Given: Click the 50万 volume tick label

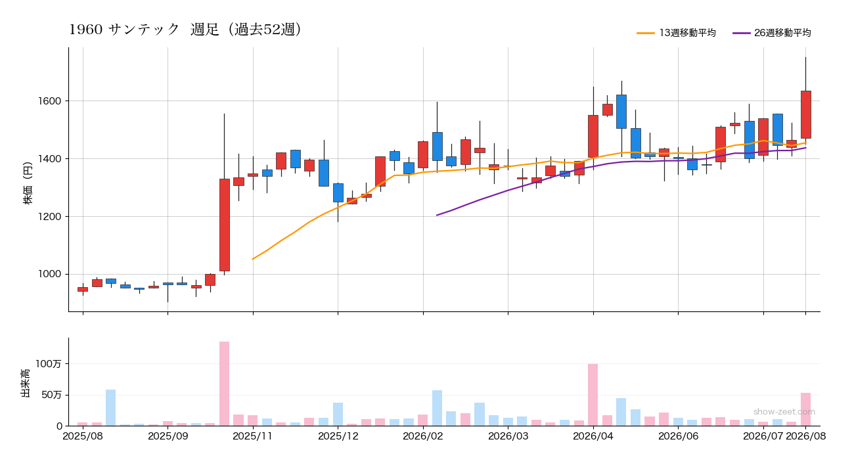Looking at the screenshot, I should pyautogui.click(x=52, y=395).
